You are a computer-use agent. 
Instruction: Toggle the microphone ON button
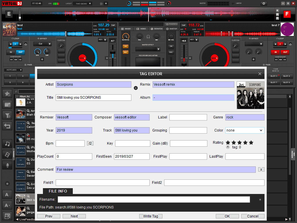click(171, 46)
